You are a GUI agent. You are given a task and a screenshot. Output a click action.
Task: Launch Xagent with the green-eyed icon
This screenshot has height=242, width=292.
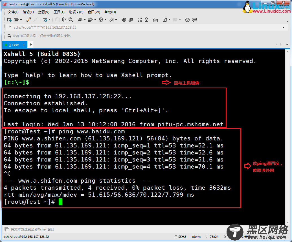coord(131,20)
